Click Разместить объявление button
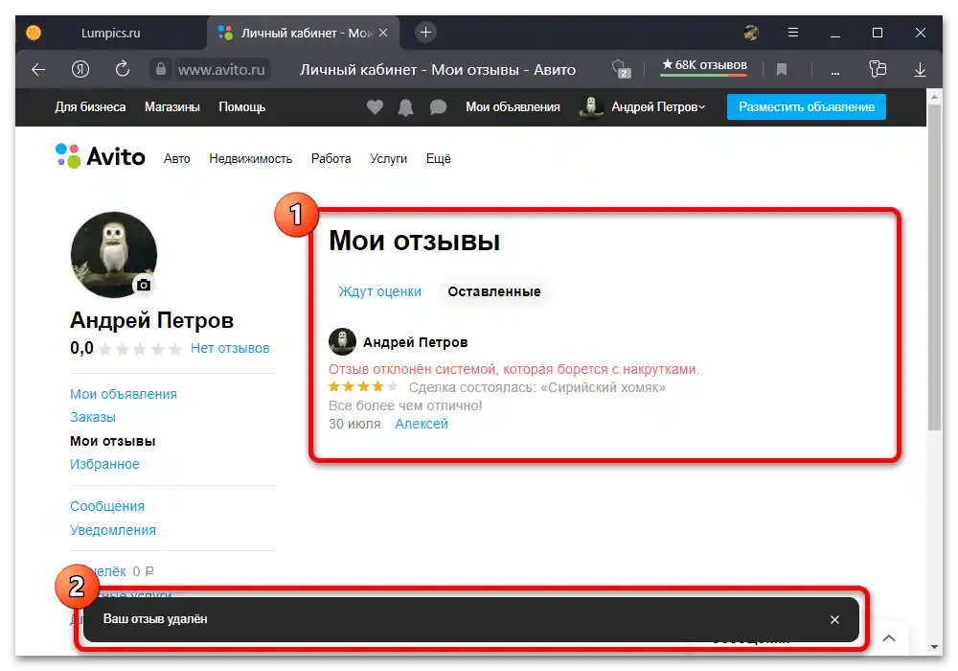Image resolution: width=958 pixels, height=671 pixels. point(806,107)
